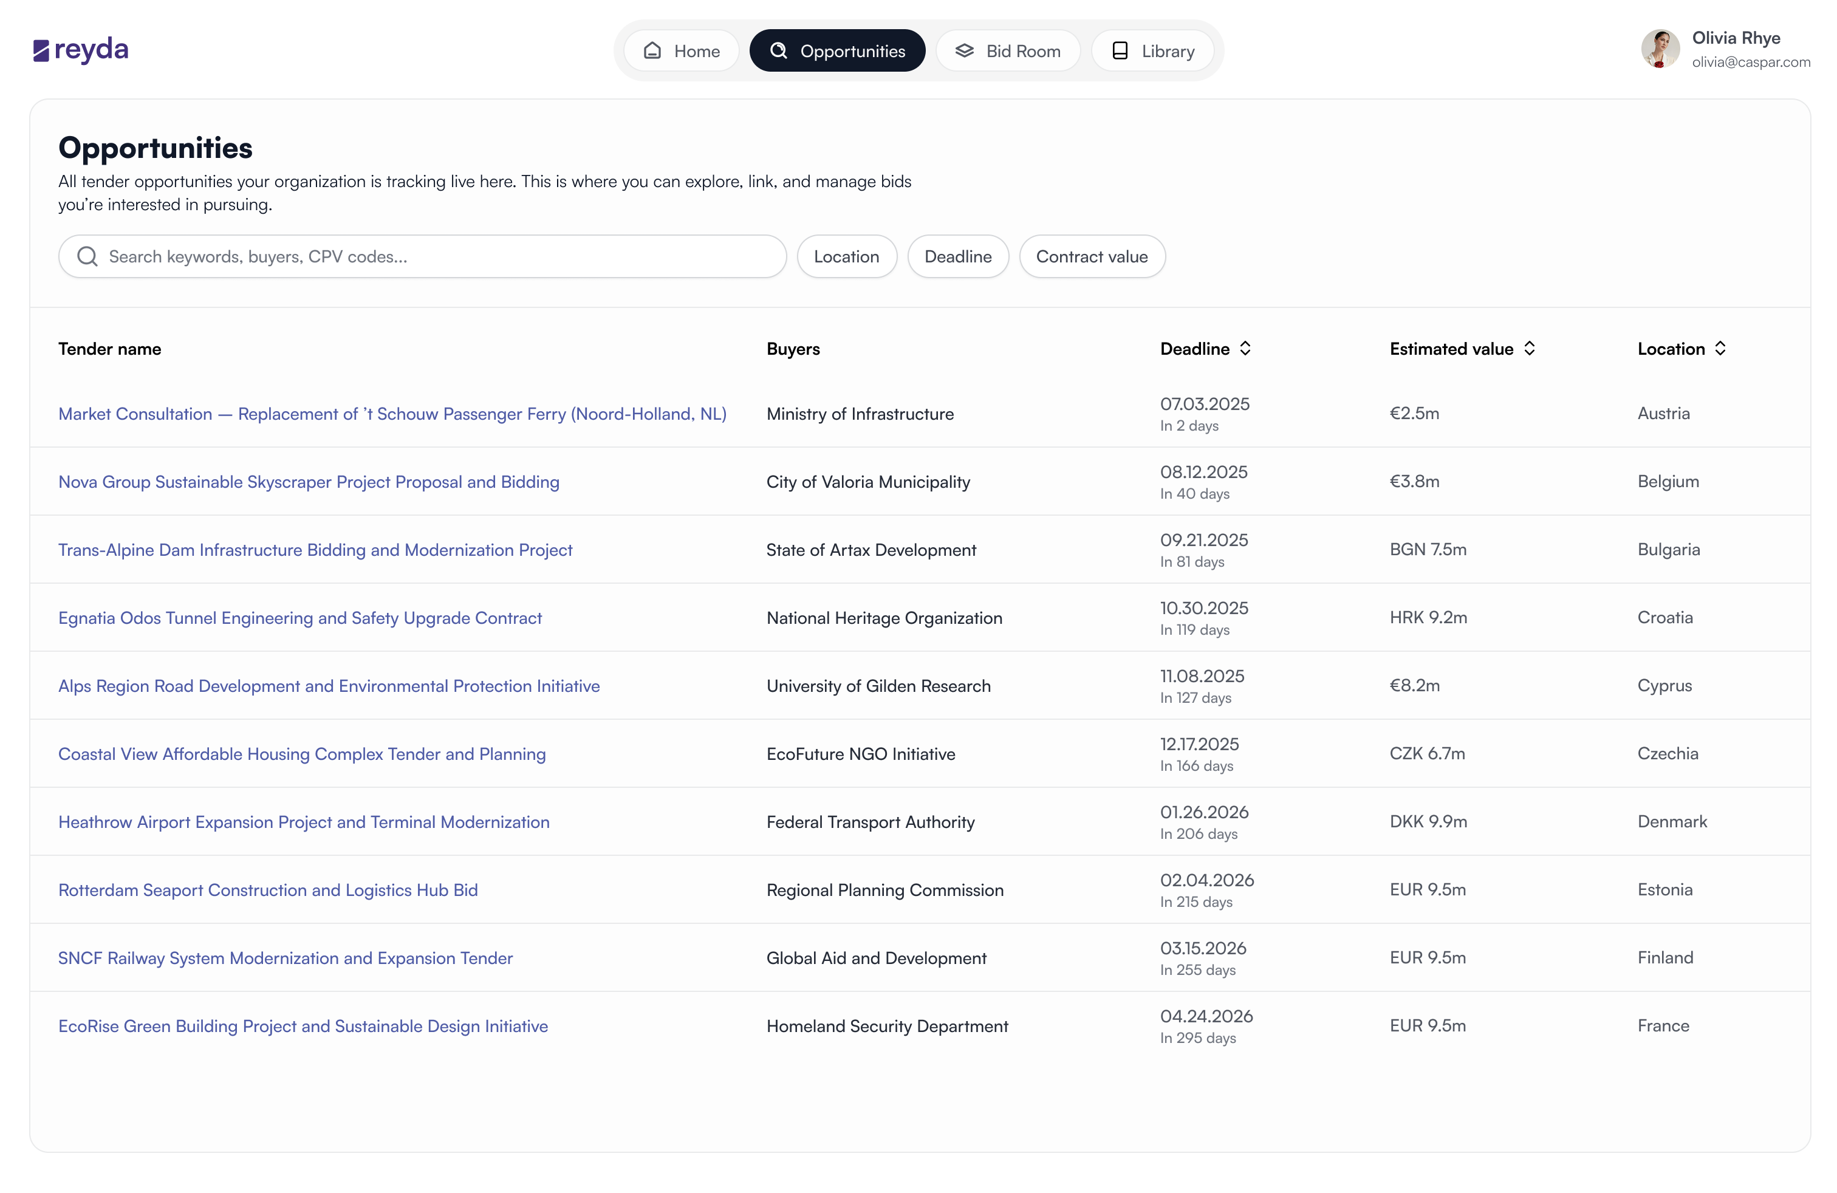Screen dimensions: 1837x1193
Task: Click the Deadline column header label
Action: pos(1195,349)
